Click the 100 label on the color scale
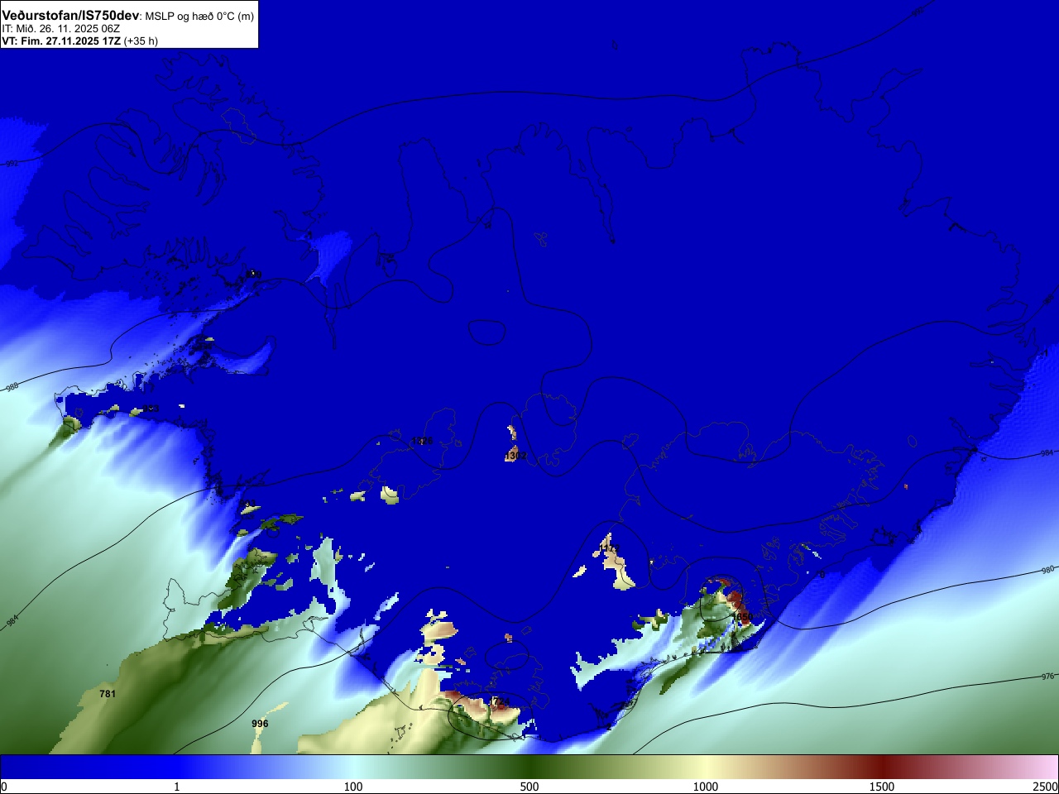Image resolution: width=1059 pixels, height=794 pixels. pyautogui.click(x=353, y=787)
